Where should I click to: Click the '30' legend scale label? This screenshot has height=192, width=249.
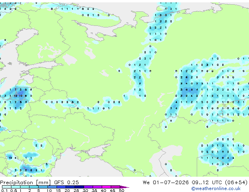(85, 190)
